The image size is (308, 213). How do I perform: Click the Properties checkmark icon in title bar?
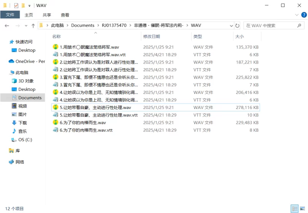tap(16, 5)
